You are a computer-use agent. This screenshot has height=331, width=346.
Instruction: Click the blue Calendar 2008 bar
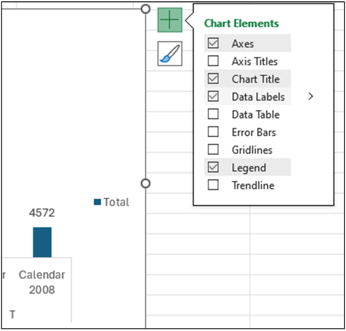(42, 242)
